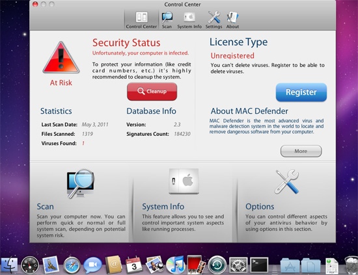Open the document file icon in Dock
The width and height of the screenshot is (358, 275).
tap(332, 266)
